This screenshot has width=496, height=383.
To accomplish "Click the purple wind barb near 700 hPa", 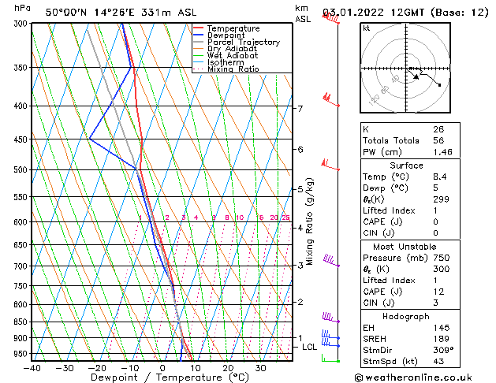I will coord(330,261).
